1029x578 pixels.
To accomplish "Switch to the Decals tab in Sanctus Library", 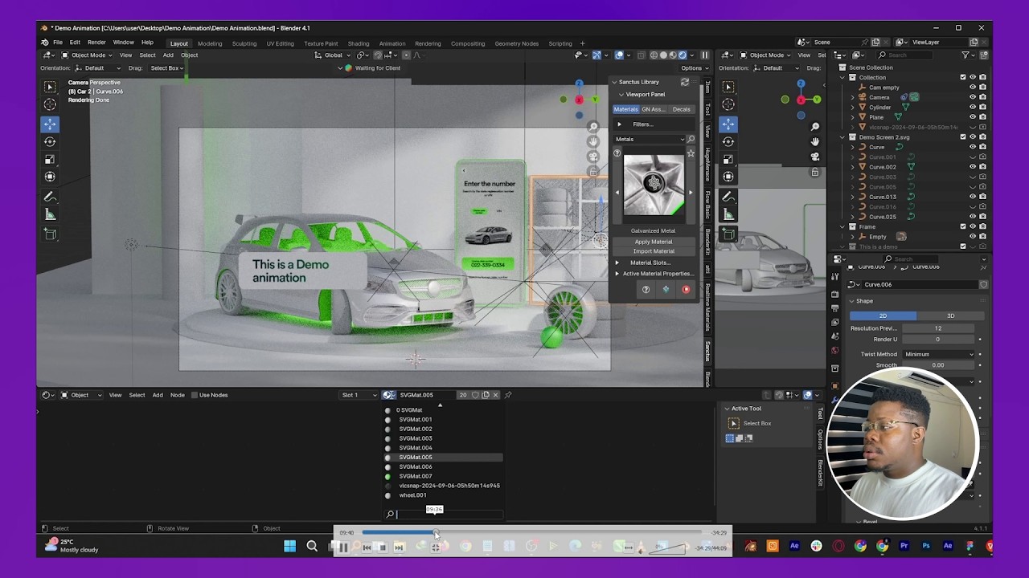I will pos(681,109).
